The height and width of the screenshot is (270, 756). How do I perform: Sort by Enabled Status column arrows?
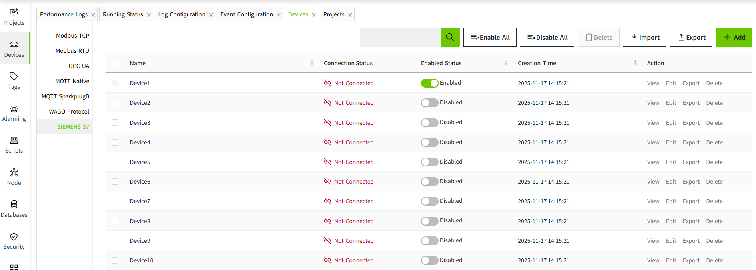point(506,63)
